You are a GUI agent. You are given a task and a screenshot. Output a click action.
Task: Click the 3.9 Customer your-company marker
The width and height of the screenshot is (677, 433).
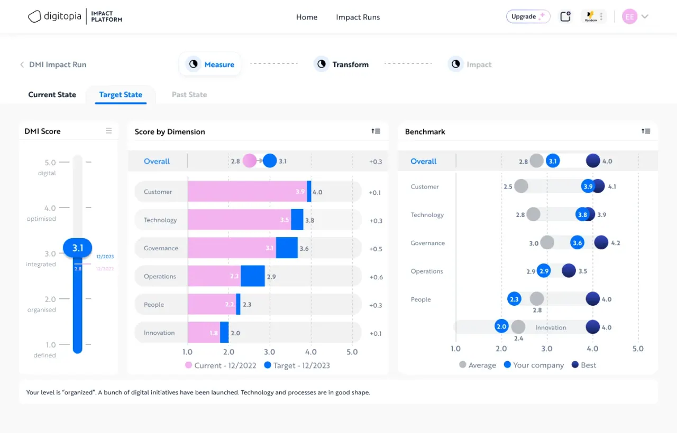coord(588,186)
